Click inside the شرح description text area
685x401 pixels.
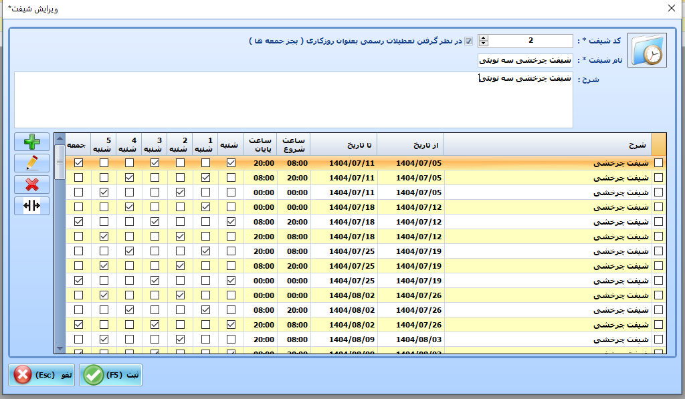coord(293,100)
